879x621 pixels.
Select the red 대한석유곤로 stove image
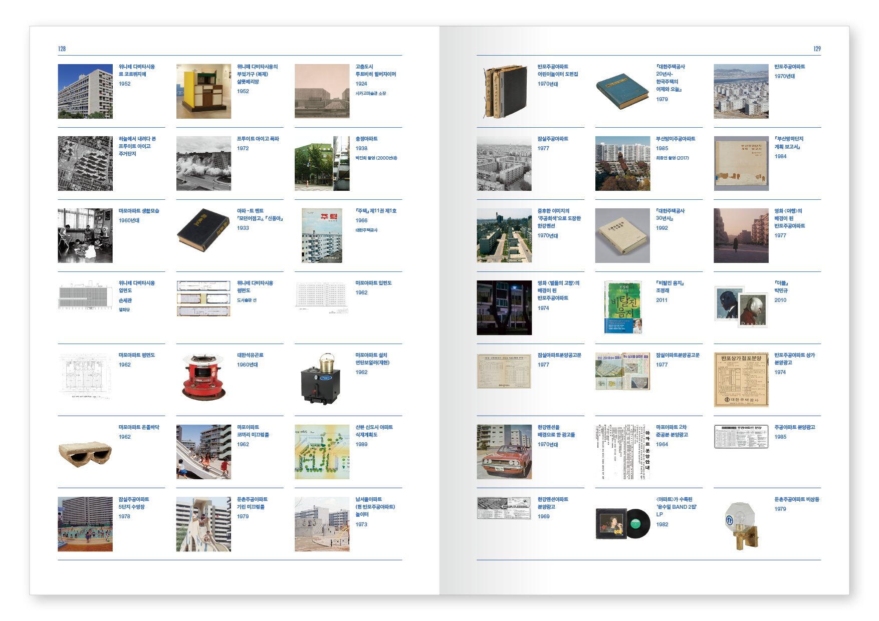[x=203, y=378]
